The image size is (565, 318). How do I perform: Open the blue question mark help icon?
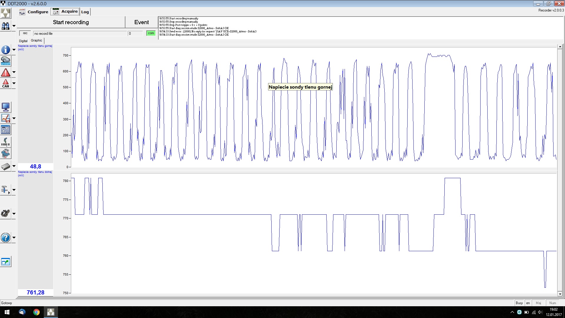click(x=6, y=238)
